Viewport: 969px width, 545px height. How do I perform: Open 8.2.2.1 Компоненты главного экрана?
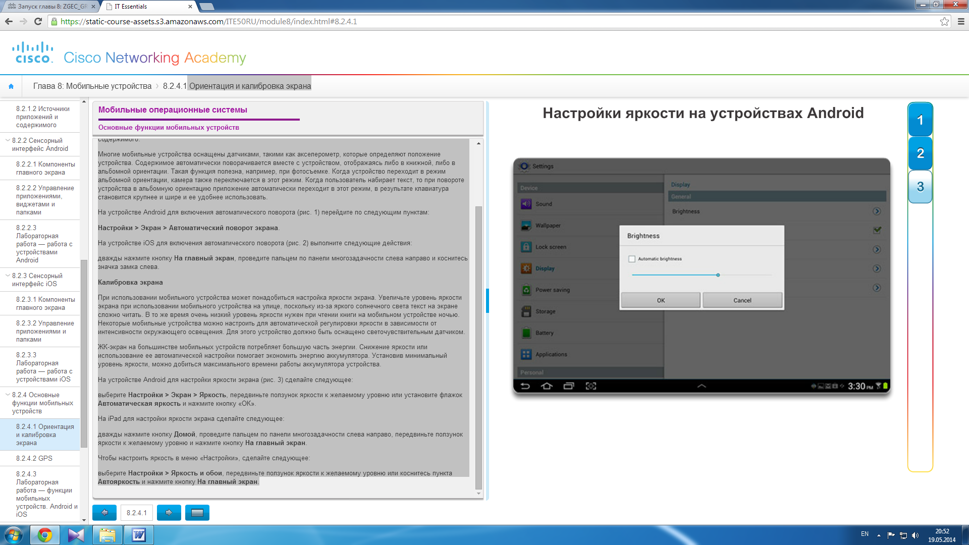40,169
